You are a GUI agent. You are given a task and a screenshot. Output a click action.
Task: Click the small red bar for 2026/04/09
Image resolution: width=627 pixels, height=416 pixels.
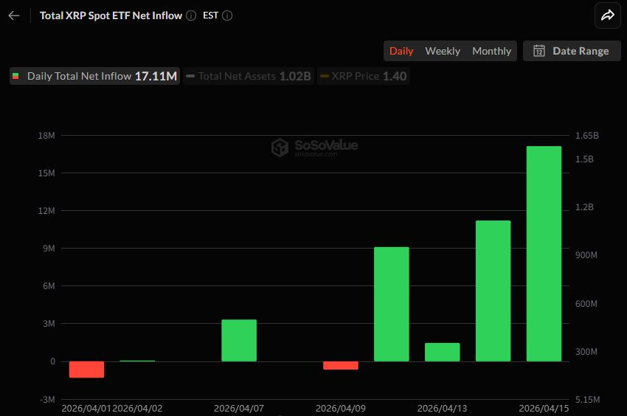click(341, 365)
